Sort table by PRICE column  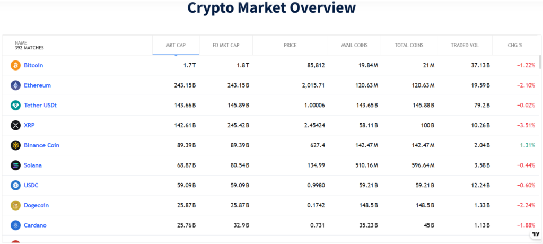point(290,45)
